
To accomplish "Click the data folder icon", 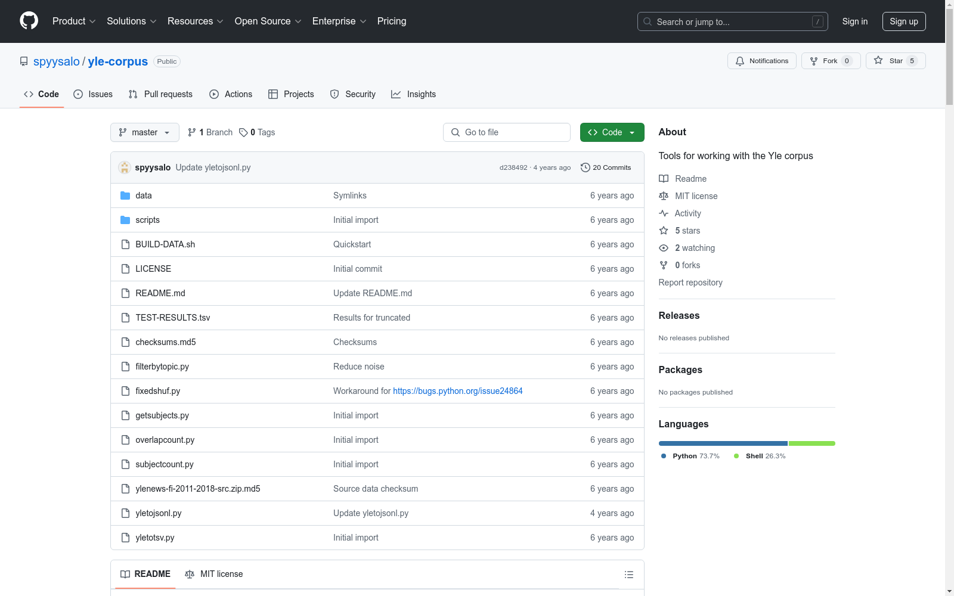I will click(x=125, y=195).
